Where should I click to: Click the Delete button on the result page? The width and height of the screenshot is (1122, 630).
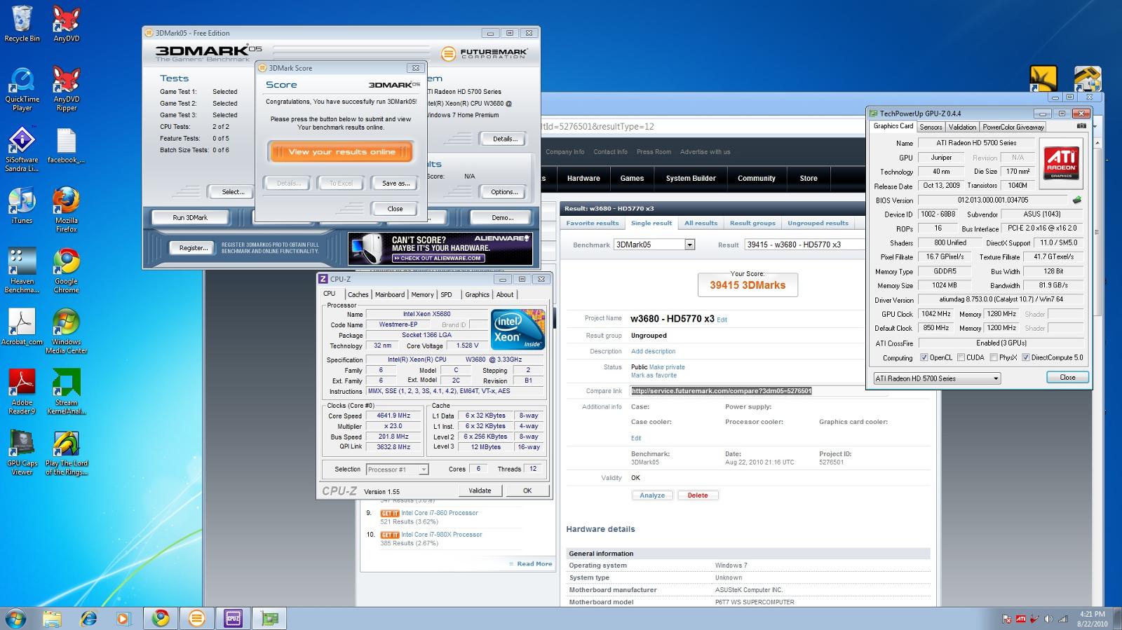(x=698, y=495)
